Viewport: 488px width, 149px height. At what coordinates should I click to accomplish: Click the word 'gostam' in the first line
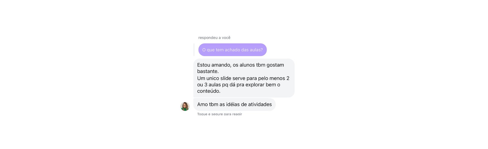tap(275, 65)
